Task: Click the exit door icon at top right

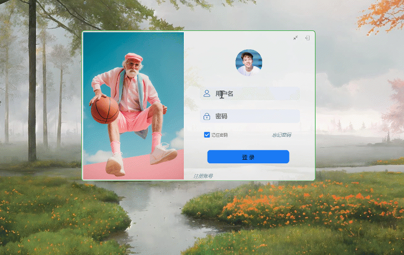Action: tap(308, 38)
